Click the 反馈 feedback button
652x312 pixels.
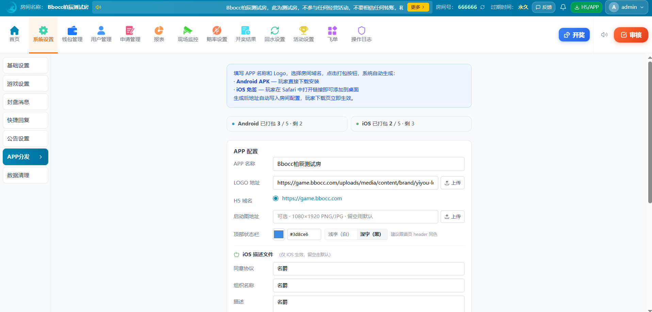pyautogui.click(x=543, y=7)
